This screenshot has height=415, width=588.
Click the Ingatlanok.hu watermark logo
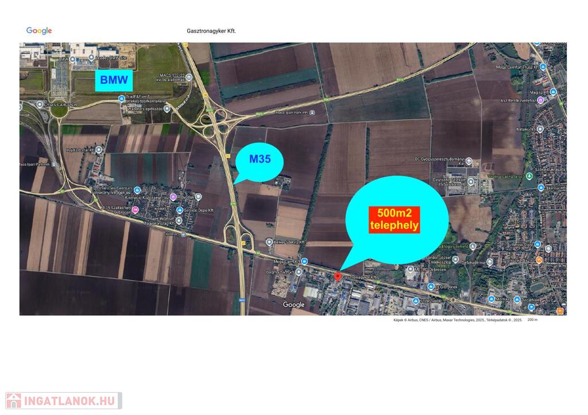coord(64,401)
